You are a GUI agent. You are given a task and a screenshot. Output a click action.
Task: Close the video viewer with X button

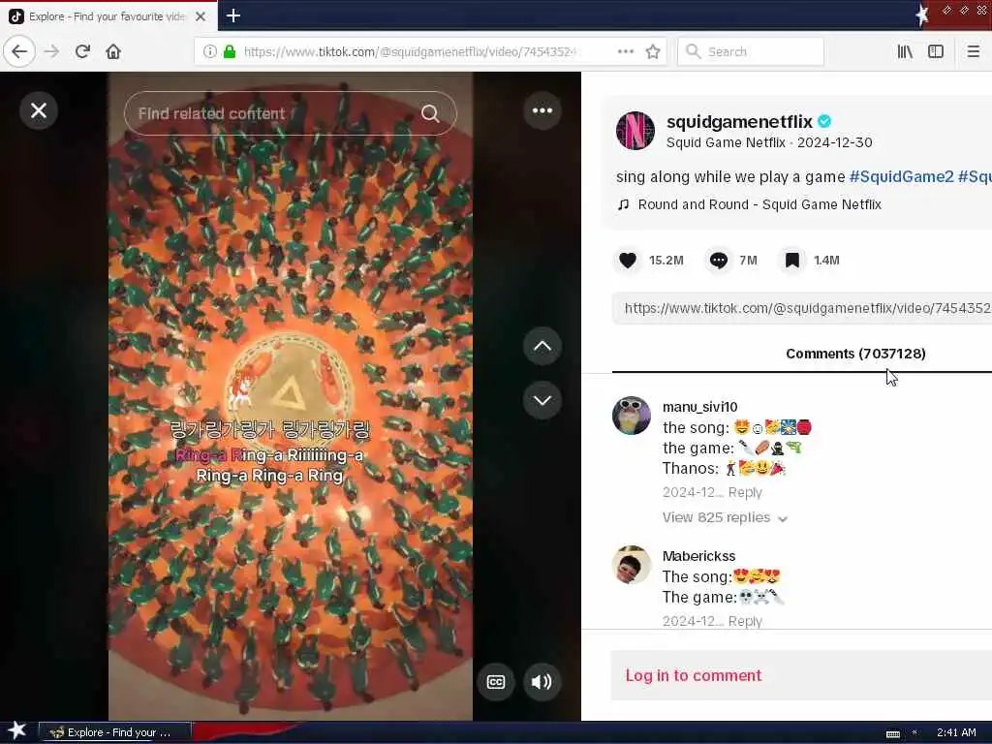(x=39, y=110)
